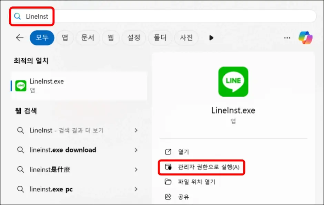
Task: Click the folder icon for 파일 위치 열기
Action: (168, 182)
